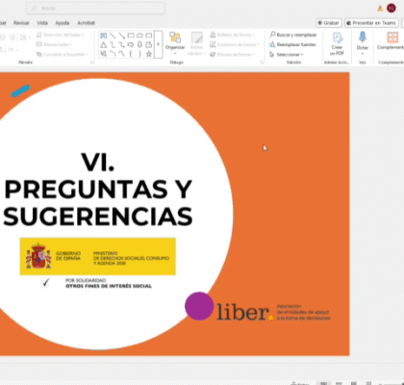Open Alinear texto dropdown
The image size is (404, 385).
click(54, 44)
